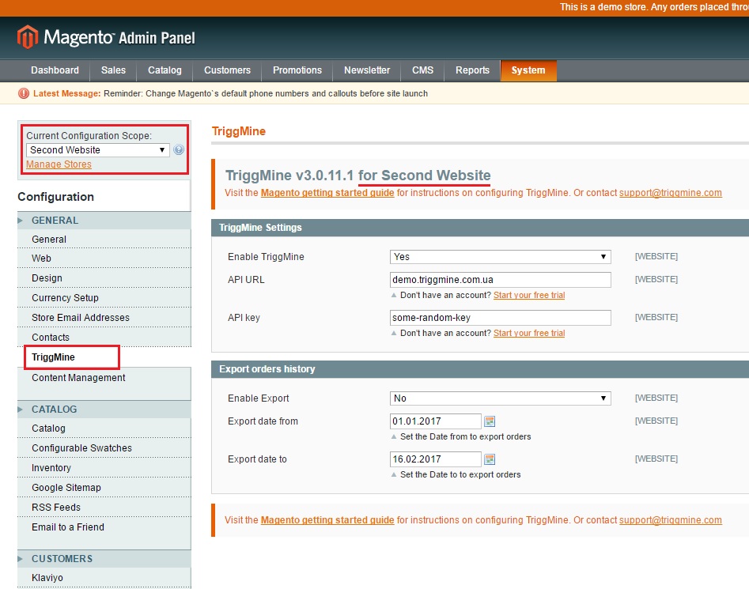Click the Export date to field
The width and height of the screenshot is (749, 589).
tap(435, 459)
